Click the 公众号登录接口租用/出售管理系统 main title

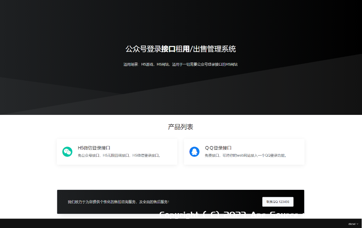[180, 49]
